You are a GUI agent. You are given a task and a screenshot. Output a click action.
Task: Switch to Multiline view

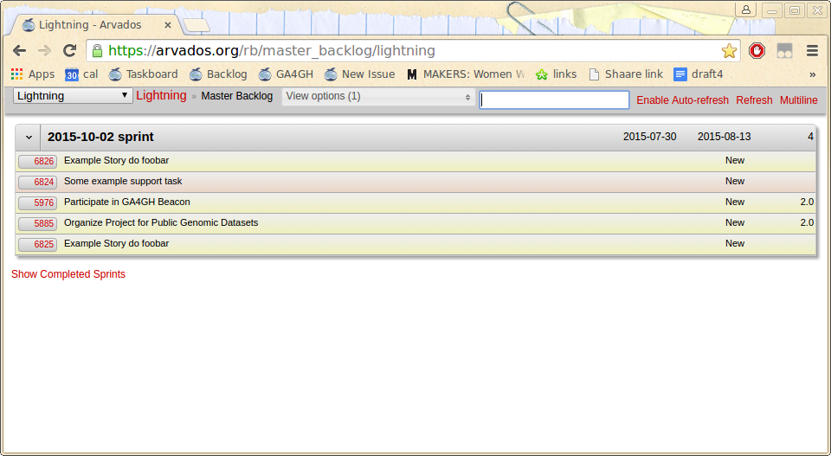(798, 100)
